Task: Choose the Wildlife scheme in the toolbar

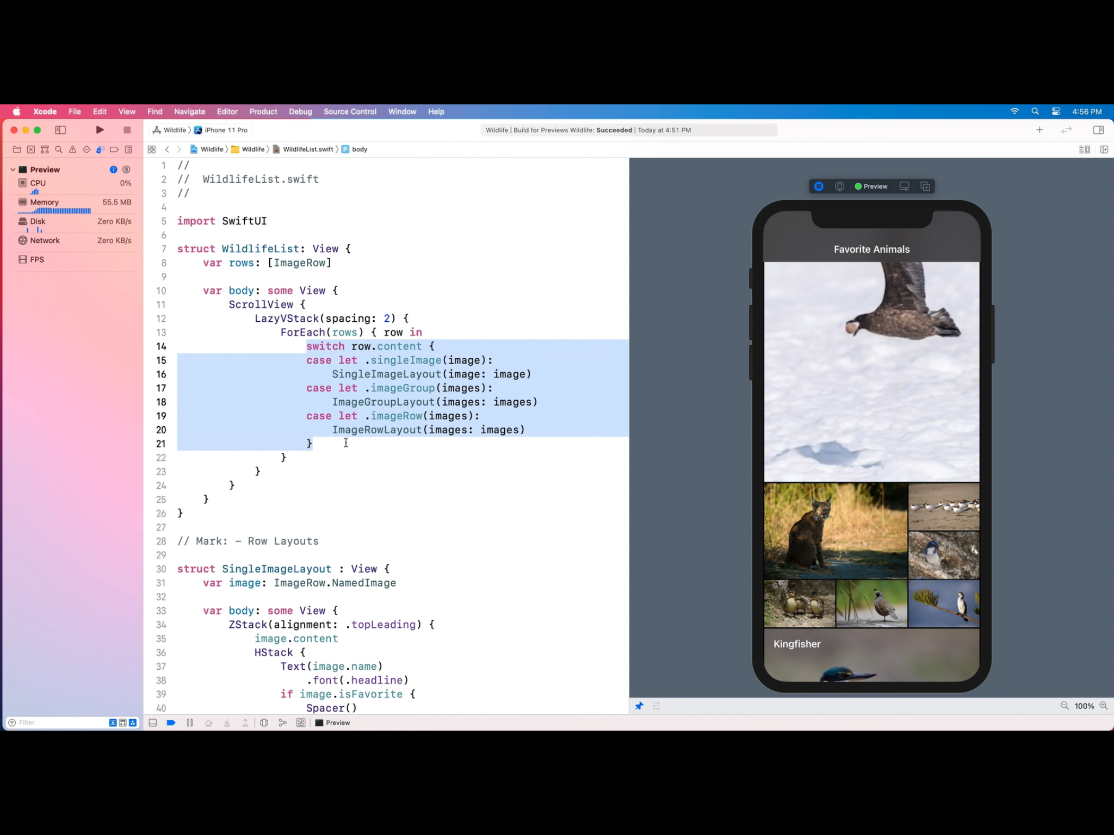Action: [x=169, y=130]
